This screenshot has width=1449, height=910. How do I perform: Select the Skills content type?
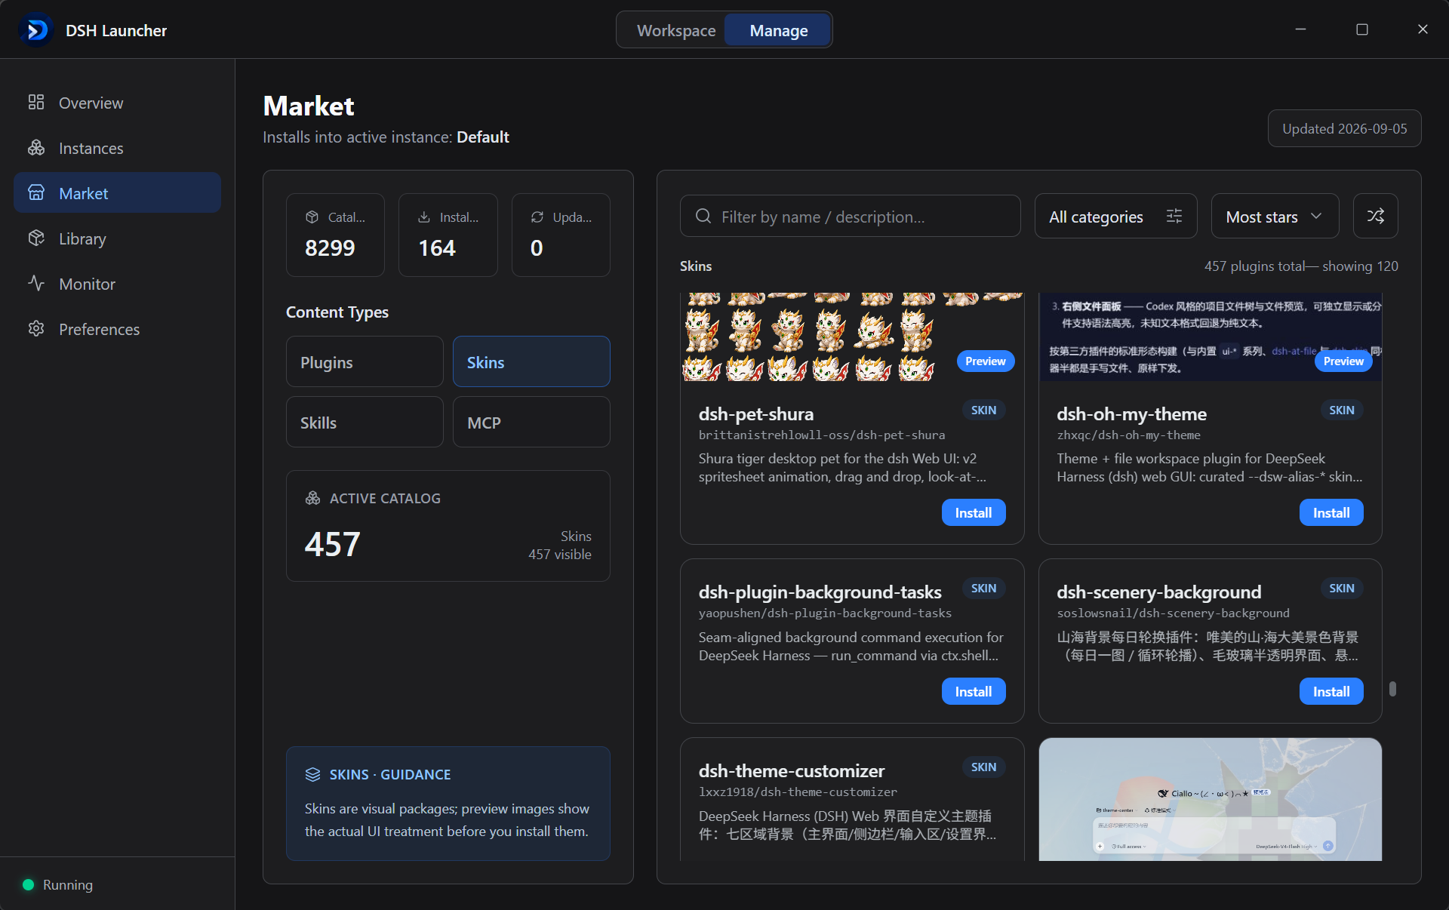tap(365, 422)
